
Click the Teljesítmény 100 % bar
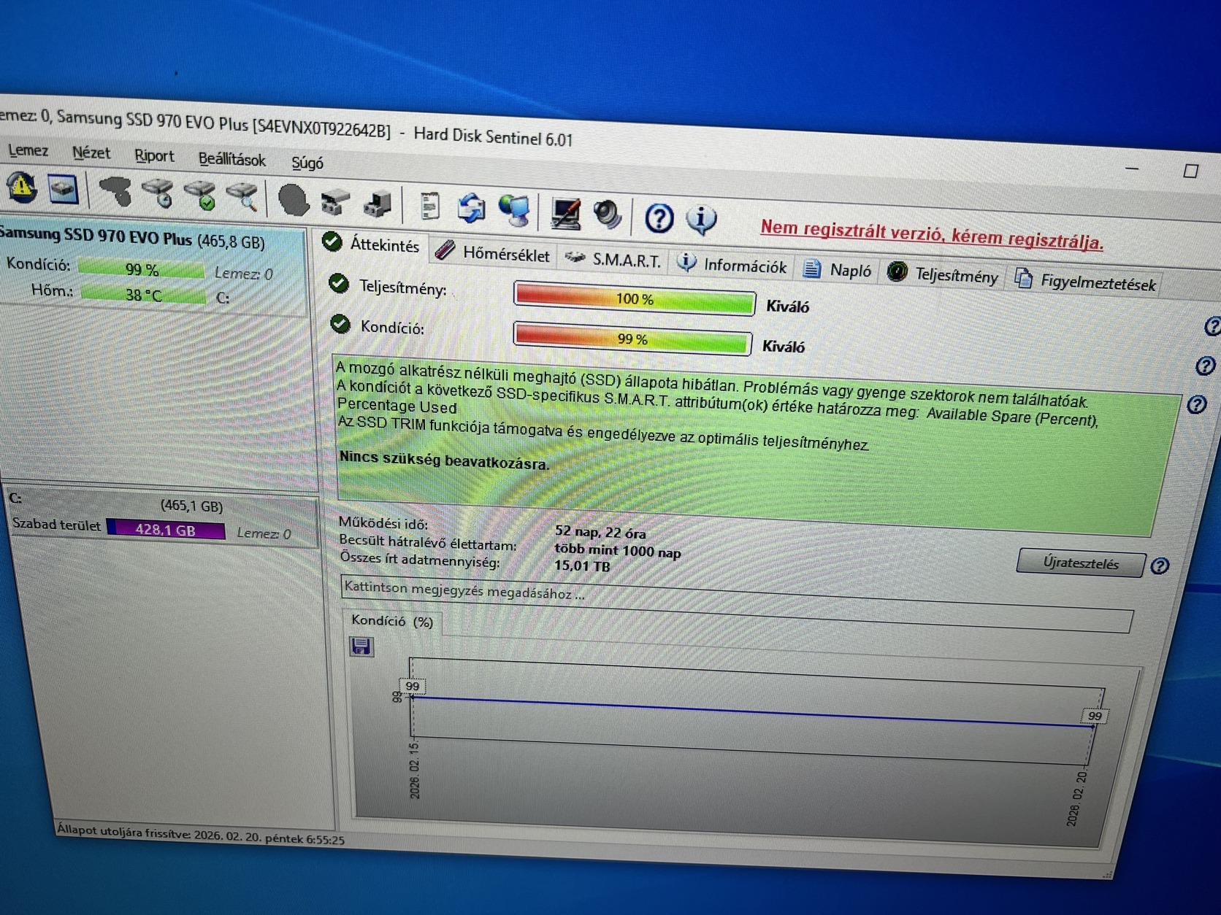(x=635, y=298)
